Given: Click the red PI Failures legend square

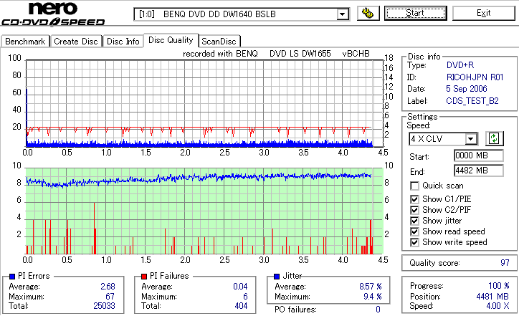Looking at the screenshot, I should (144, 277).
